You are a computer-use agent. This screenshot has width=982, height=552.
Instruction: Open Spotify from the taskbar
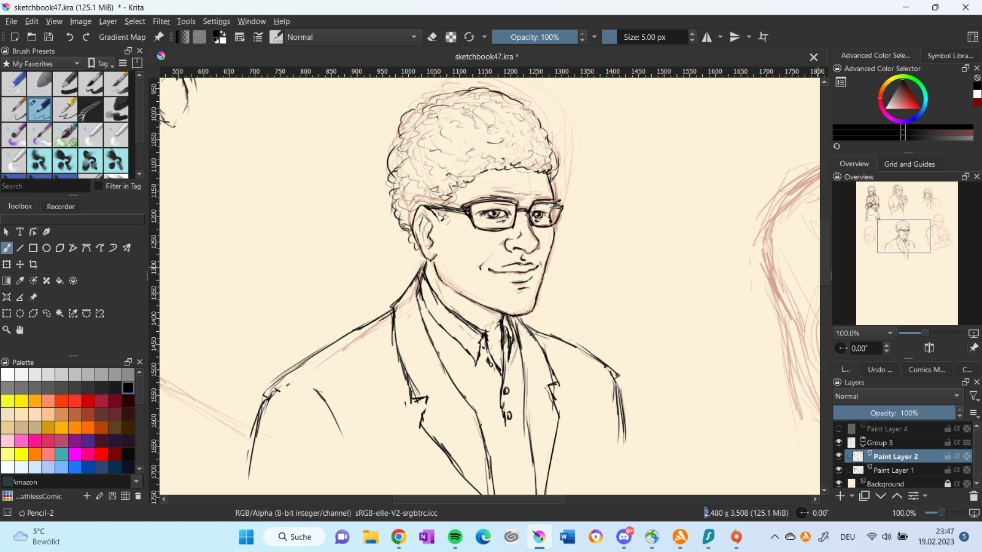pos(455,537)
